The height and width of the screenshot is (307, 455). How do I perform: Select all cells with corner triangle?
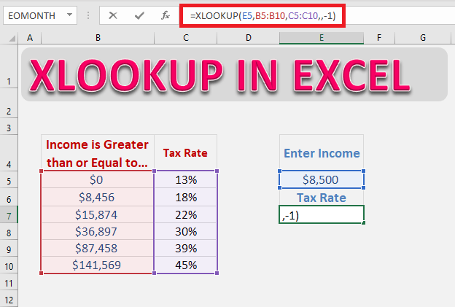tap(12, 38)
